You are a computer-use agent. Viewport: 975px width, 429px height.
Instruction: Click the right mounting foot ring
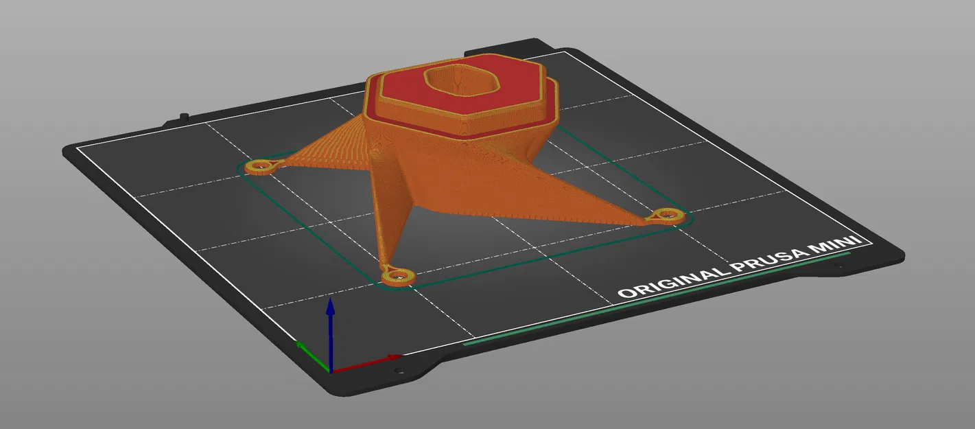pyautogui.click(x=668, y=216)
